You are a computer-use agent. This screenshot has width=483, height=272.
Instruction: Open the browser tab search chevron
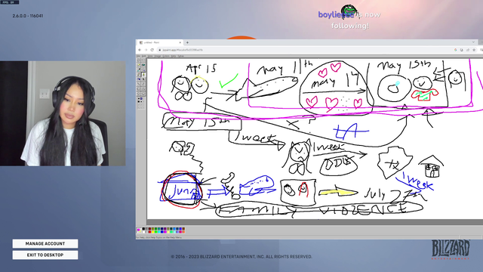coord(473,42)
